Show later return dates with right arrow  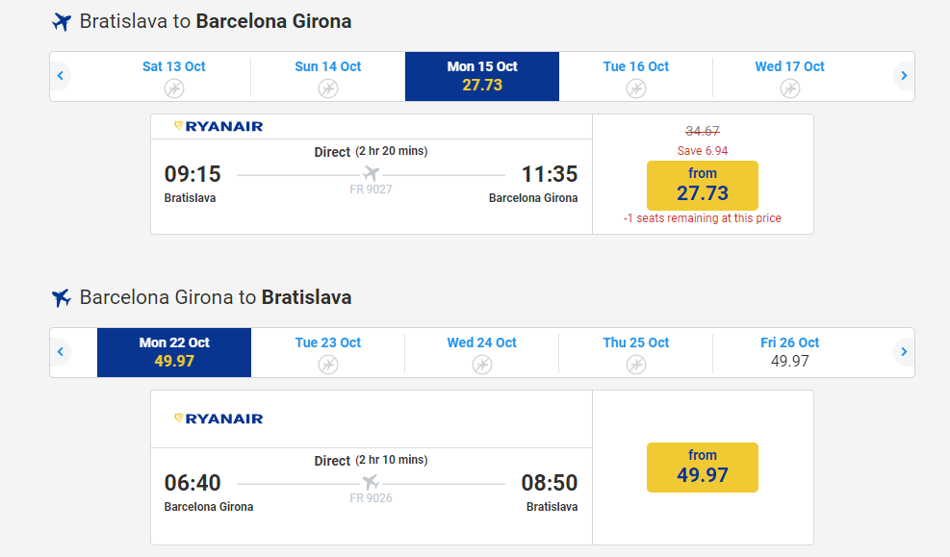(904, 351)
